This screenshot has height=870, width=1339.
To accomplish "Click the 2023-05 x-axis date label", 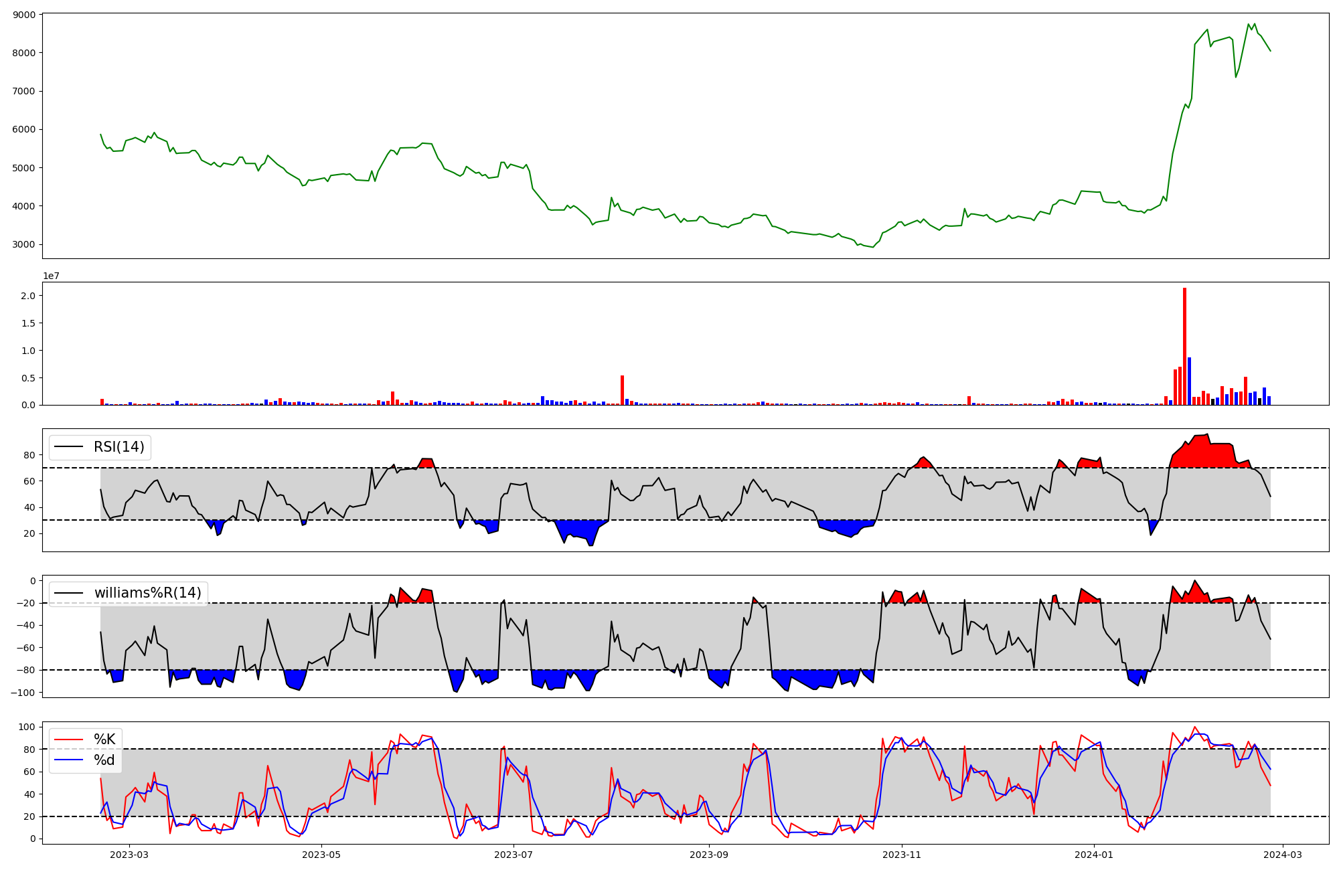I will tap(321, 855).
